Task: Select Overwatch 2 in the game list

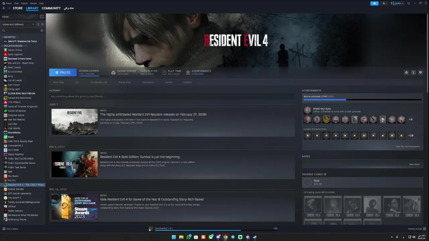Action: (15, 146)
